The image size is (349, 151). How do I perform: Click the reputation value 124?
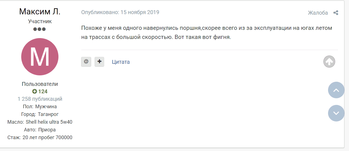[43, 91]
